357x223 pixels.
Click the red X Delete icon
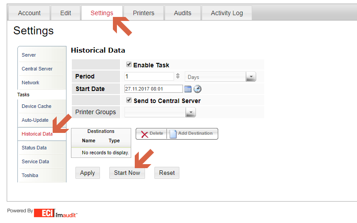(x=144, y=134)
